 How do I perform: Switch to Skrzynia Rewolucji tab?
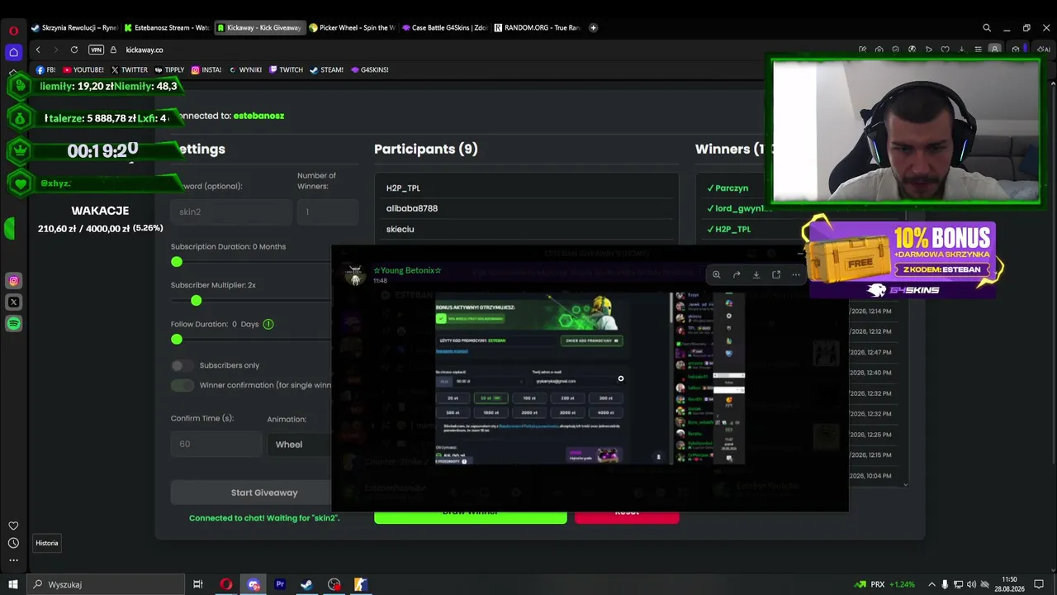[x=74, y=27]
